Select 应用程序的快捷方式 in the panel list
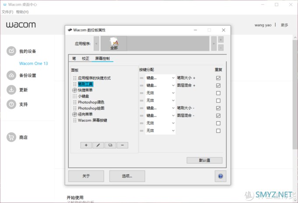The image size is (298, 203). (94, 78)
